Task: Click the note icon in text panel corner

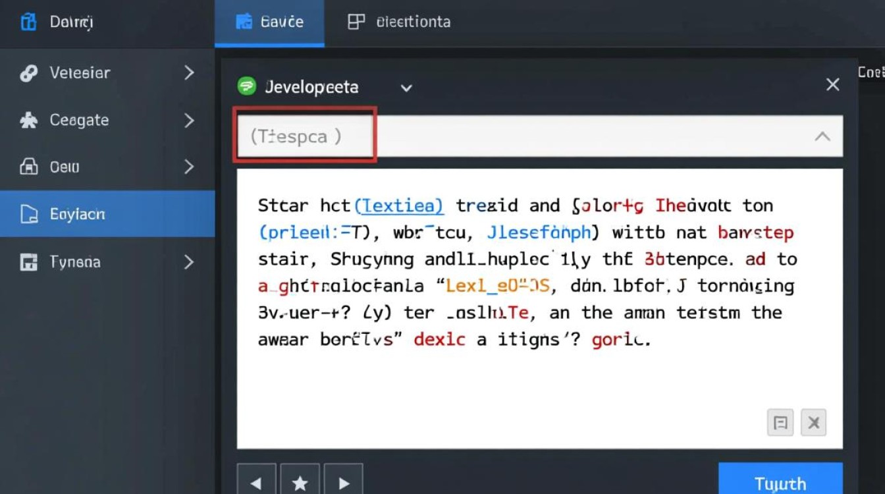Action: point(780,423)
